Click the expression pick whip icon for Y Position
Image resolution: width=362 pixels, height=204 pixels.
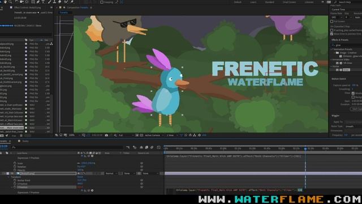click(89, 190)
